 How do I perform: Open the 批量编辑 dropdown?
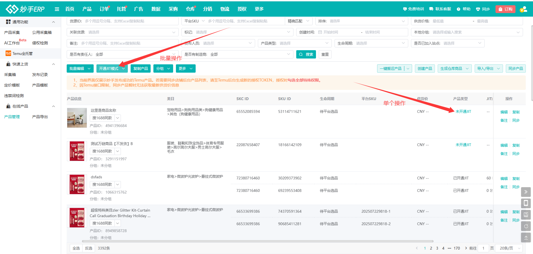click(80, 68)
